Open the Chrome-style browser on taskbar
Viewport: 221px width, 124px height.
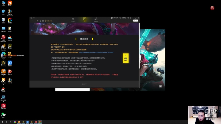(x=15, y=122)
